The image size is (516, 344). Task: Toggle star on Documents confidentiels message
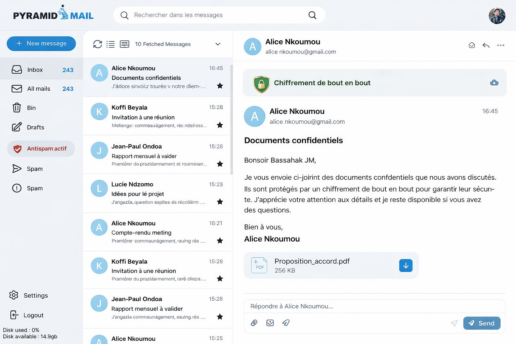[220, 86]
